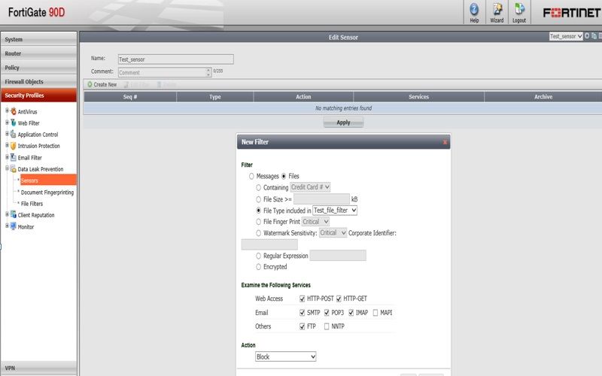This screenshot has width=602, height=376.
Task: Open Document Fingerprinting tree item
Action: (47, 193)
